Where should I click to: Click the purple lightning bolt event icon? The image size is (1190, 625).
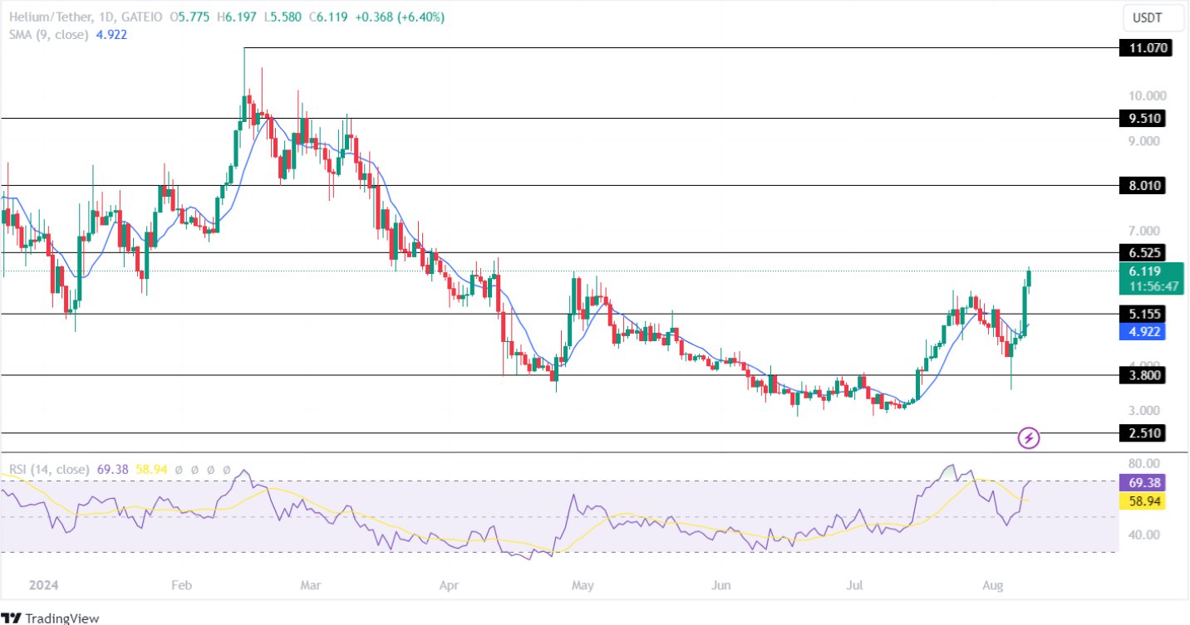[1029, 437]
